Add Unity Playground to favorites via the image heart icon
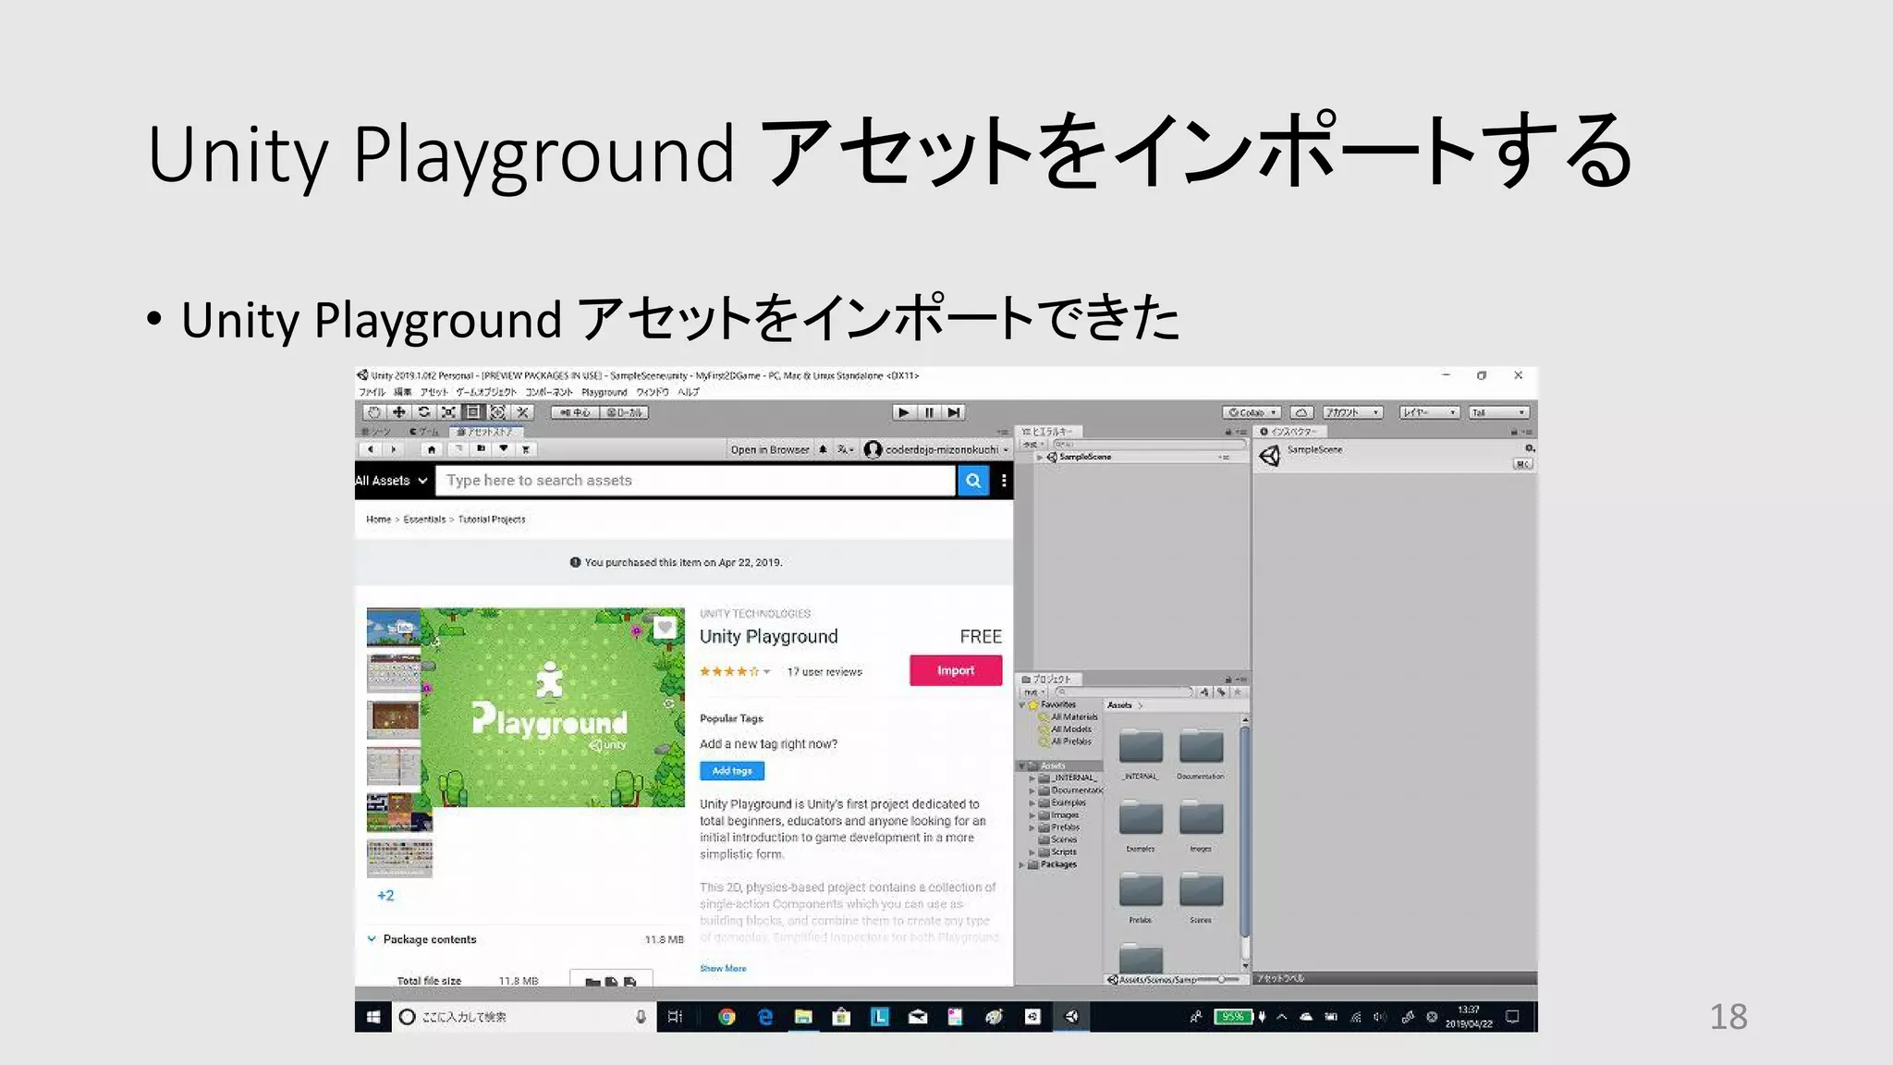 (665, 629)
